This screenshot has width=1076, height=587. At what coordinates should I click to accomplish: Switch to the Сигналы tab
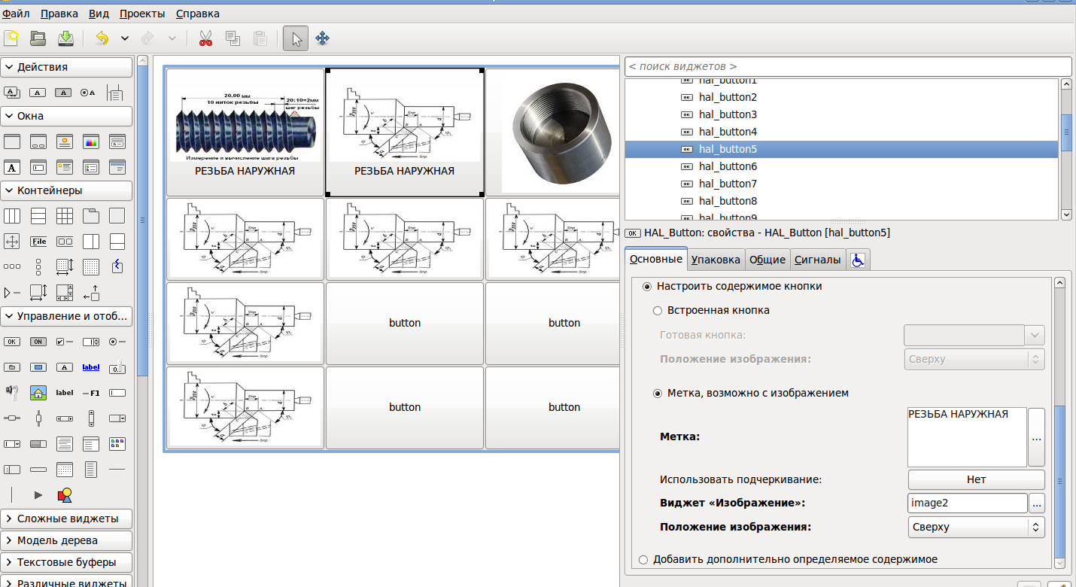click(818, 260)
